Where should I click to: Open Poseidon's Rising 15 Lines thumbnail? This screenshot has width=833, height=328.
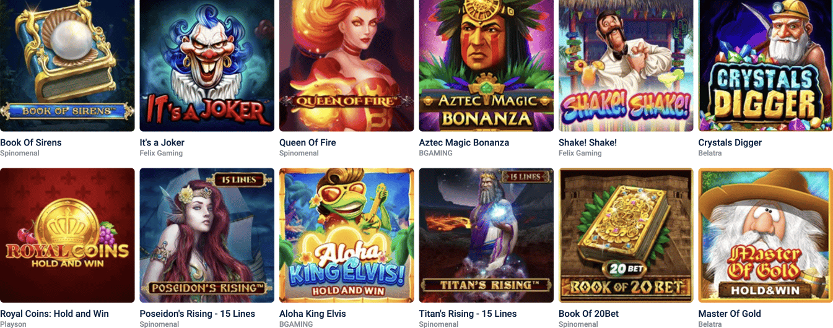tap(207, 235)
